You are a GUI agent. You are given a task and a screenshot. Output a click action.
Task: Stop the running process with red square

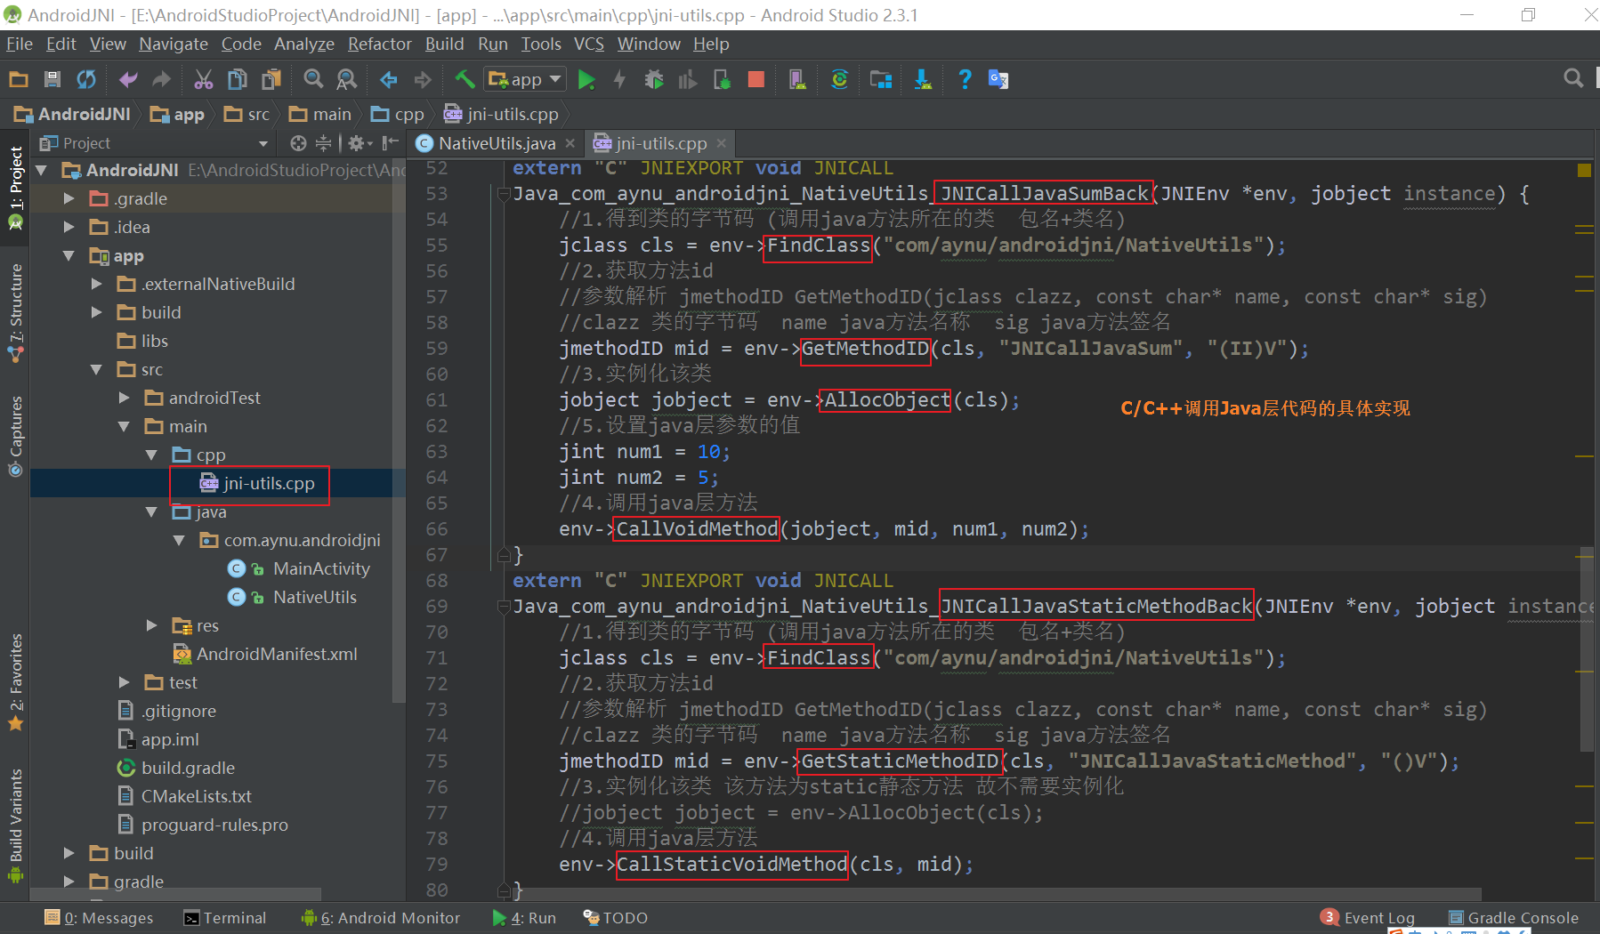coord(756,80)
